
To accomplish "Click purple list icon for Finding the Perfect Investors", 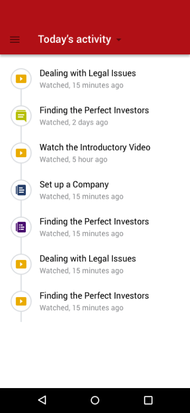I will (x=21, y=227).
